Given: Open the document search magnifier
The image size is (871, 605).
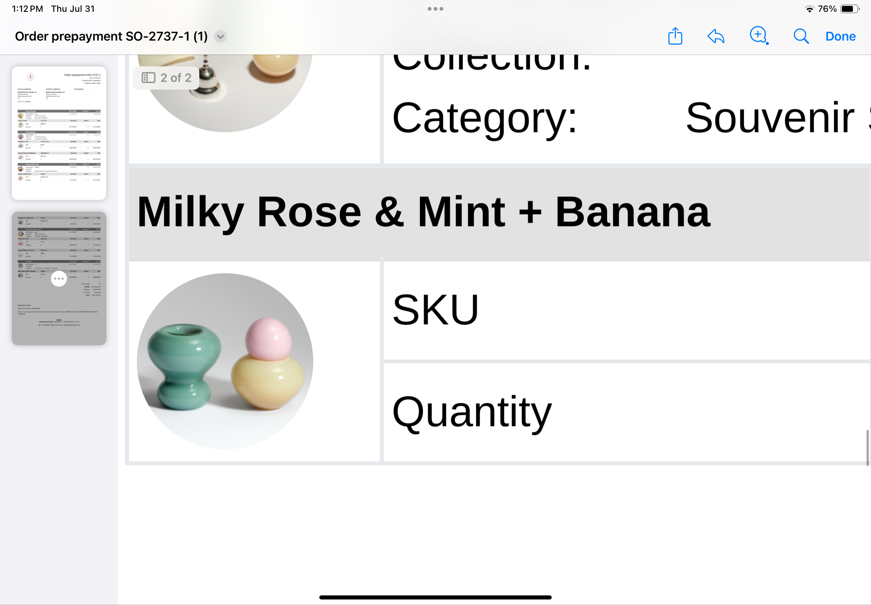Looking at the screenshot, I should (x=801, y=37).
